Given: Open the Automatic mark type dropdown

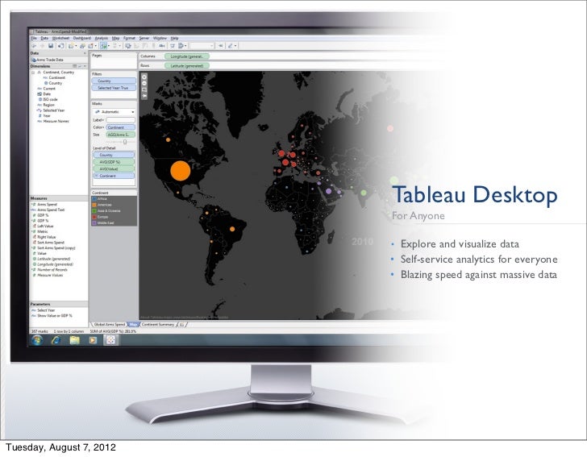Looking at the screenshot, I should click(x=114, y=112).
